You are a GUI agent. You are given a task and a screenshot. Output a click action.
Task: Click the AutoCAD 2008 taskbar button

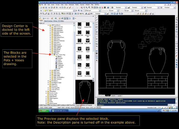coord(60,111)
